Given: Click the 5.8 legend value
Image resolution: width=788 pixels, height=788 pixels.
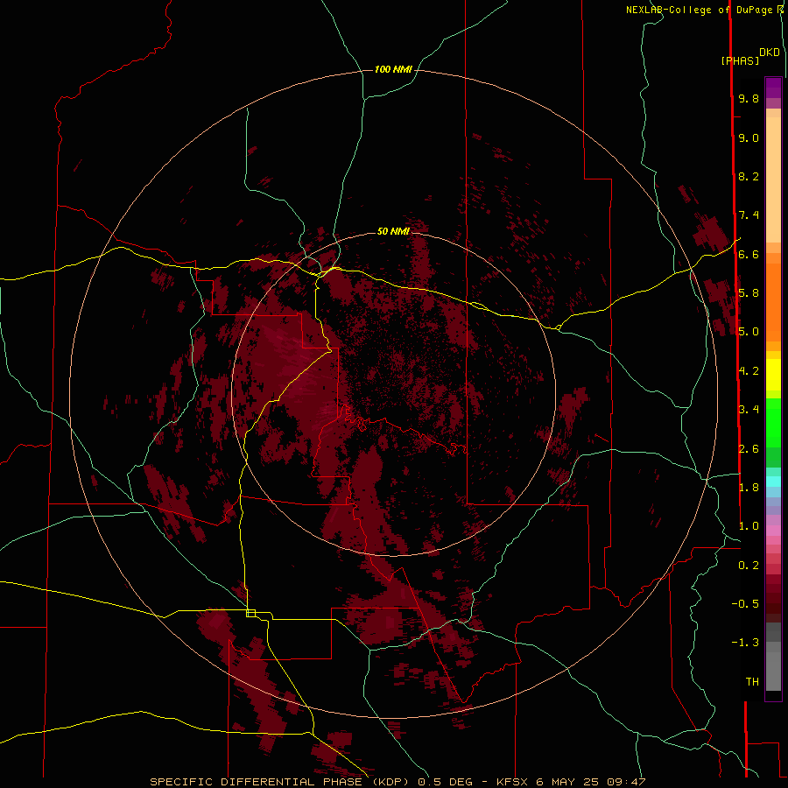Looking at the screenshot, I should point(749,292).
